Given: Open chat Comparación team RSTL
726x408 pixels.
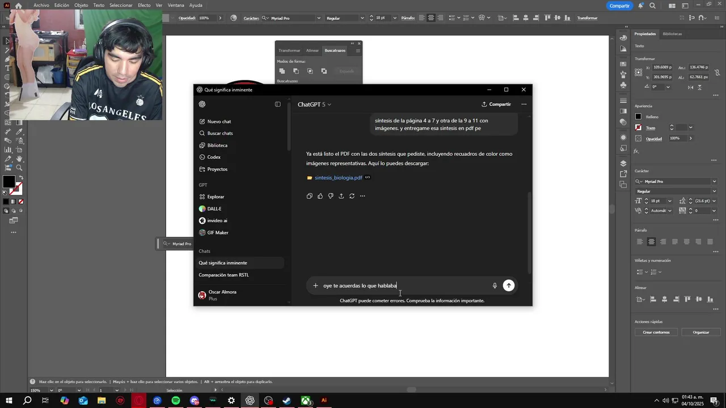Looking at the screenshot, I should pyautogui.click(x=223, y=275).
